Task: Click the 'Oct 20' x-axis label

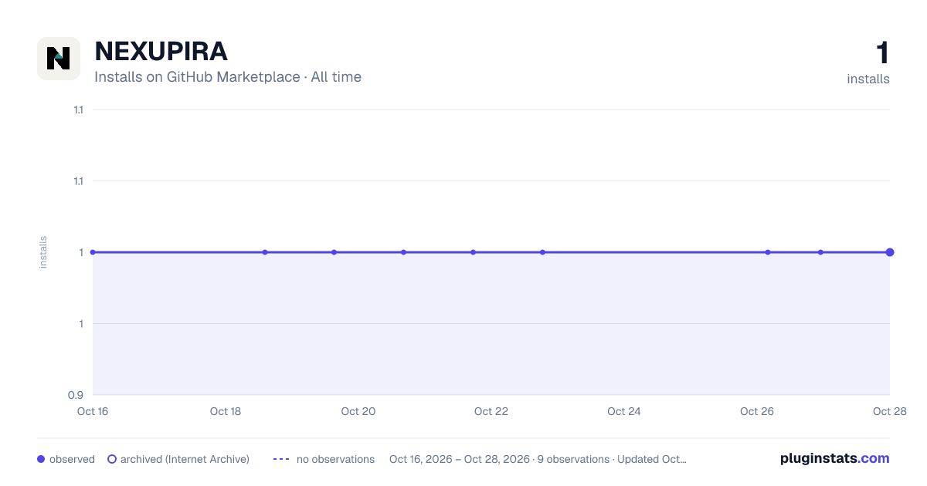Action: coord(358,411)
